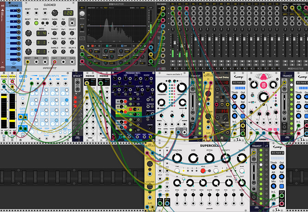Screen dimensions: 308x212
Task: Turn the HARMONICS knob on Macro Oscillator 2
Action: 182,87
